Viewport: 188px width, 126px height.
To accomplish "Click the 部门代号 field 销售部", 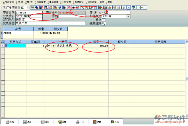I will point(29,20).
